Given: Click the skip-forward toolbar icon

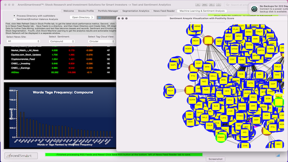Looking at the screenshot, I should point(204,5).
